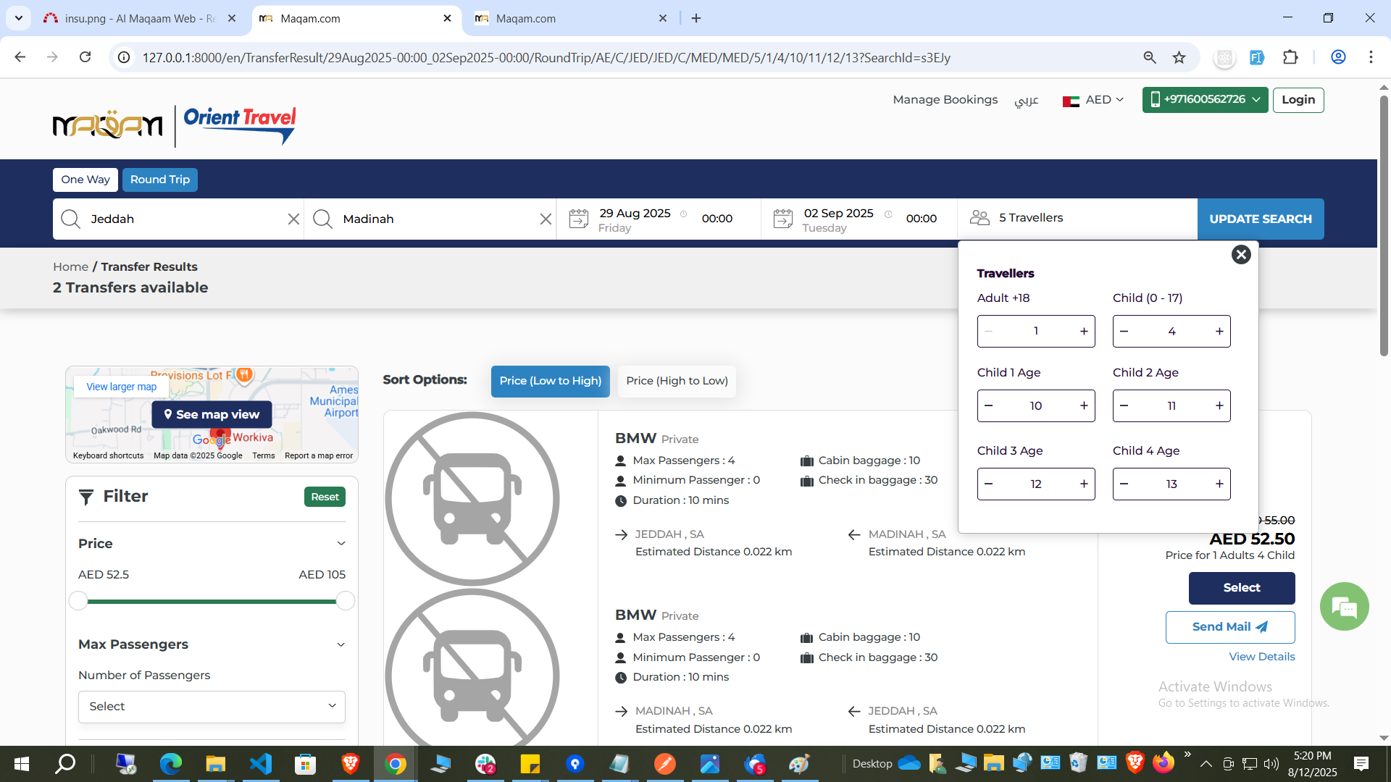Click the UPDATE SEARCH button
The width and height of the screenshot is (1391, 782).
tap(1260, 219)
